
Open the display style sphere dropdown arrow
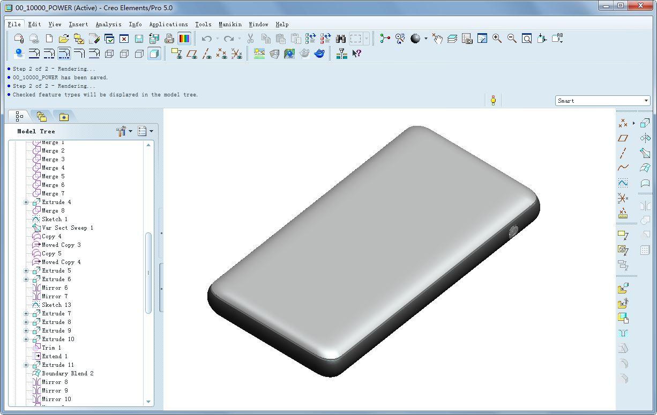tap(426, 39)
